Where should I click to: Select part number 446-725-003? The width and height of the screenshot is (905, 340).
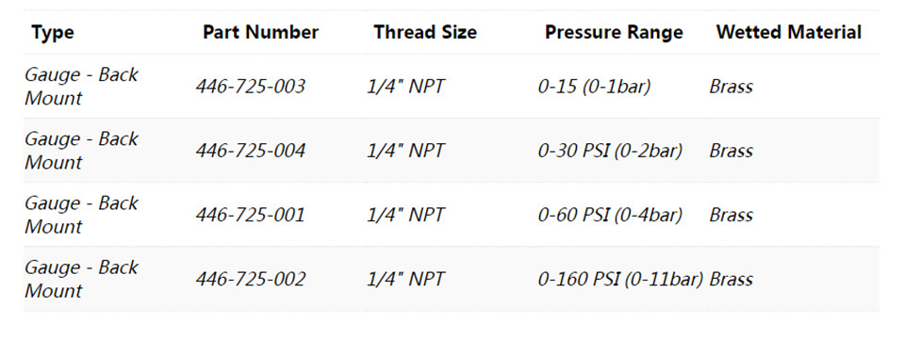250,87
